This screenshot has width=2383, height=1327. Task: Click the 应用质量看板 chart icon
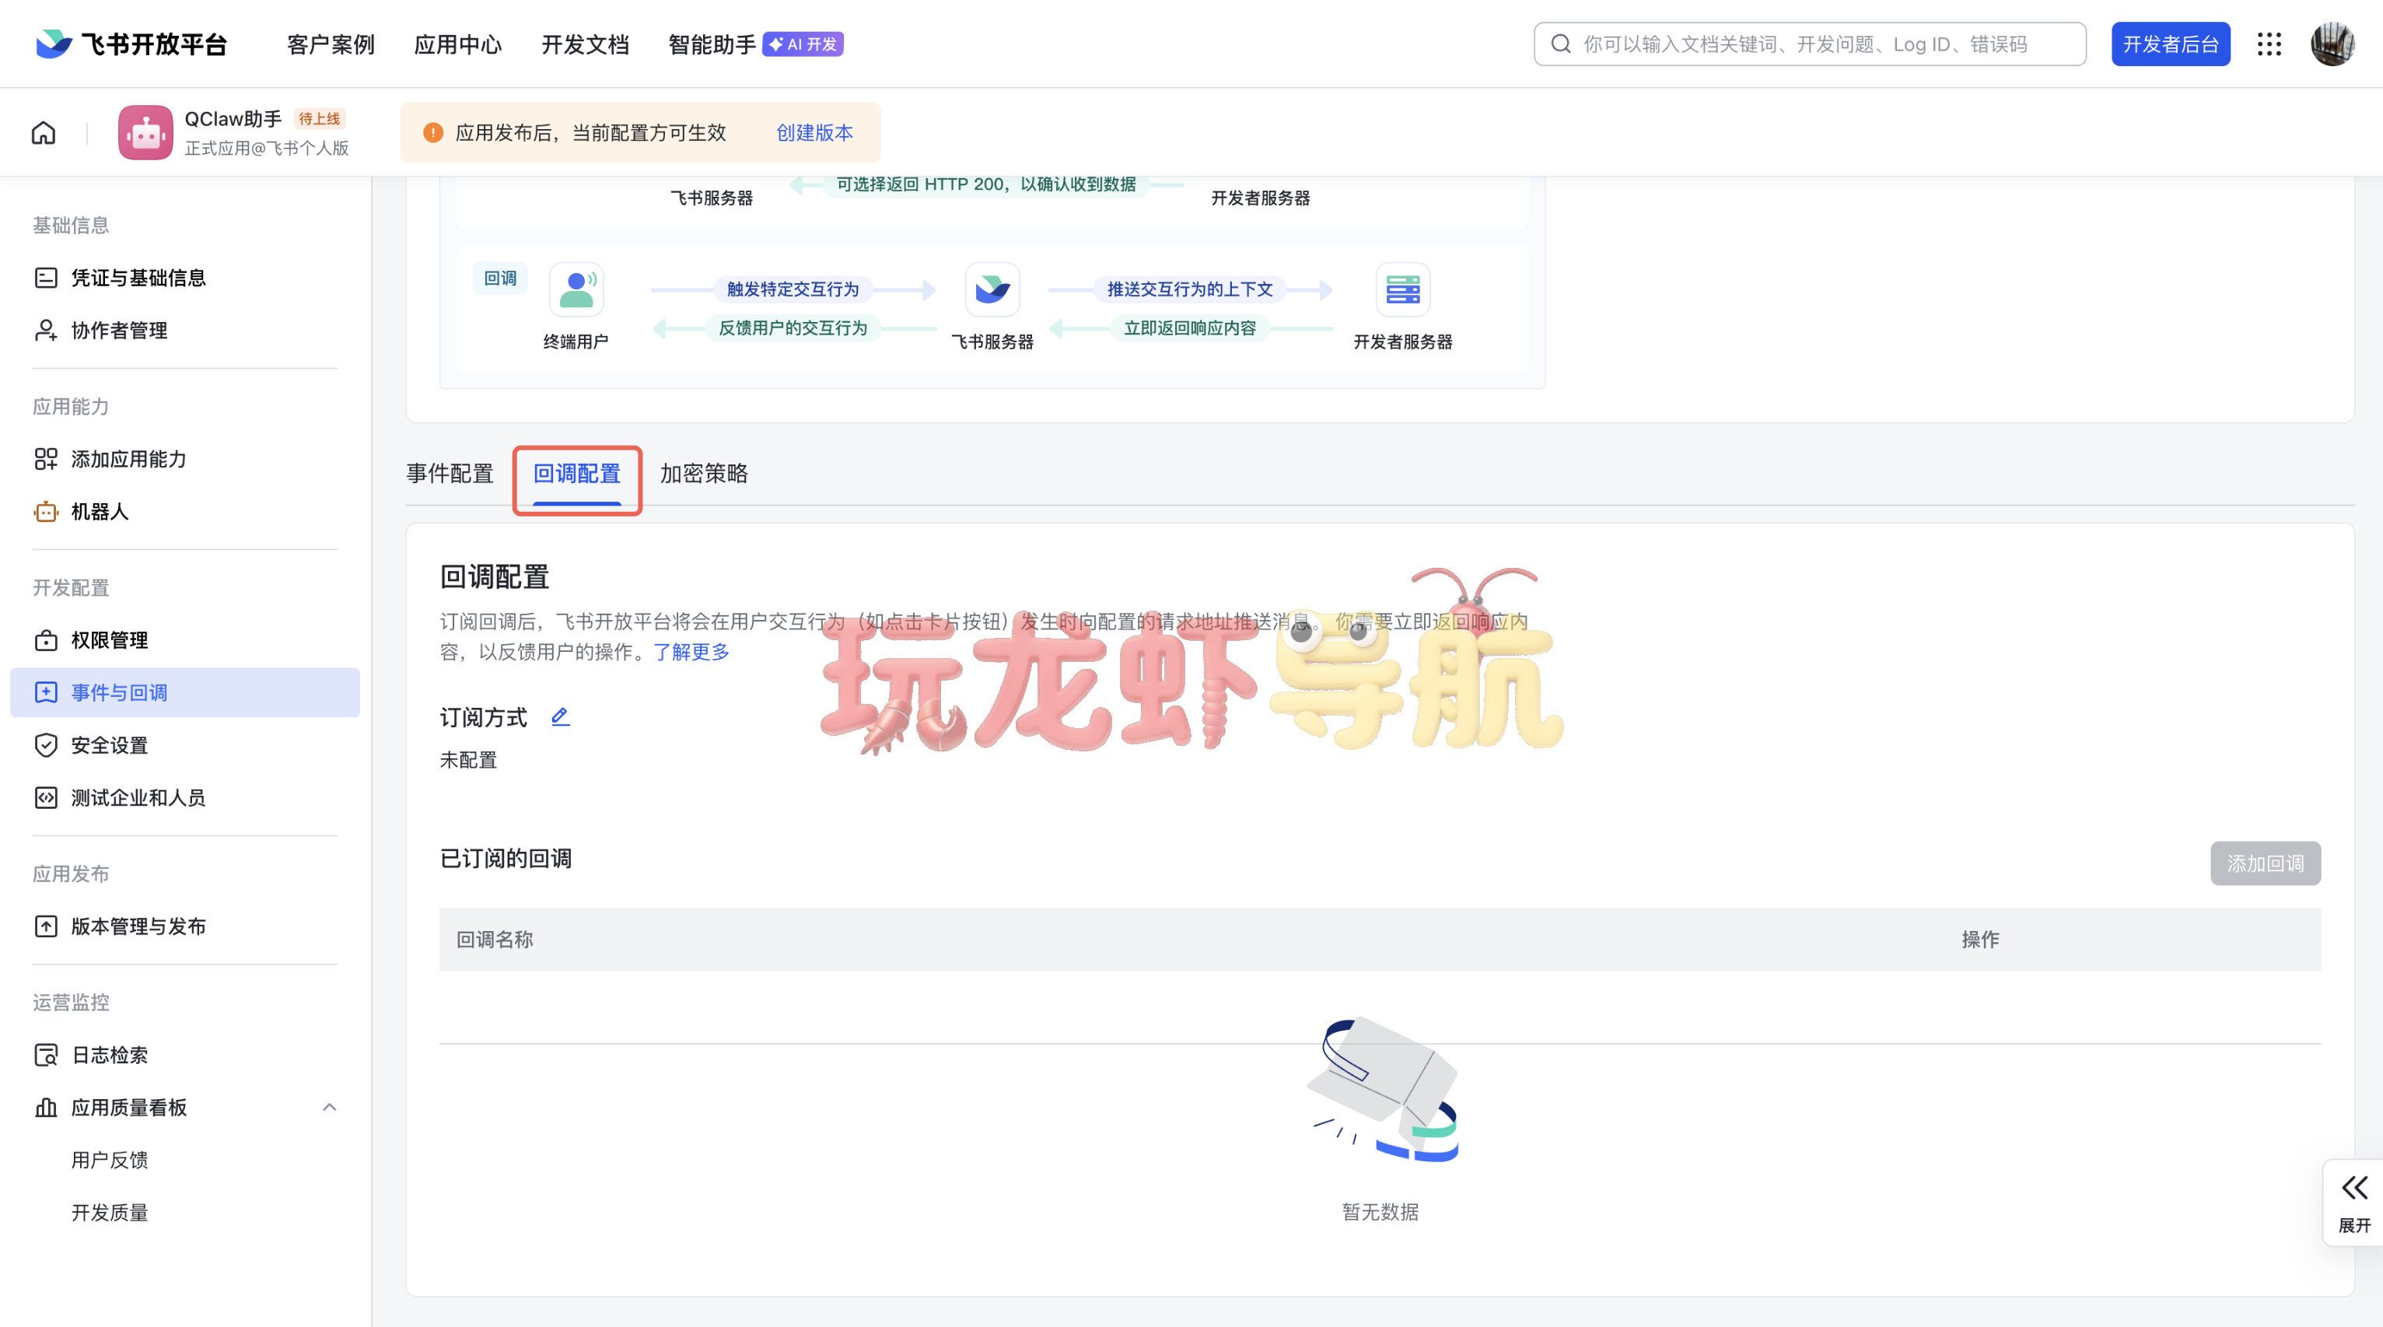click(x=45, y=1108)
